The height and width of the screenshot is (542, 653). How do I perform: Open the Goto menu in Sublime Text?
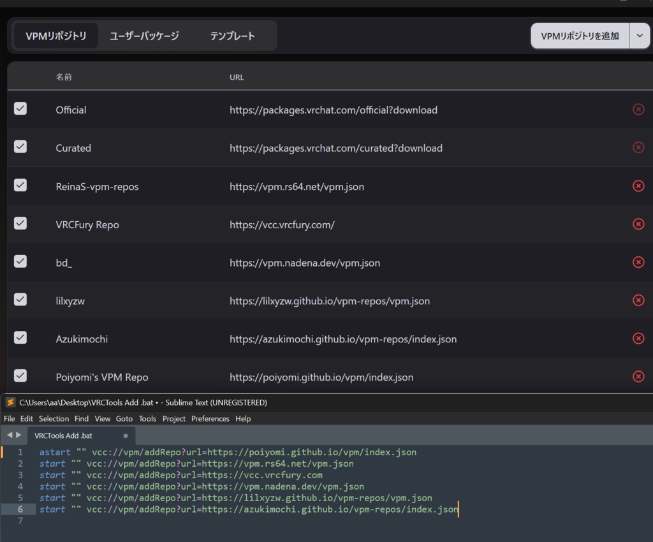click(124, 419)
